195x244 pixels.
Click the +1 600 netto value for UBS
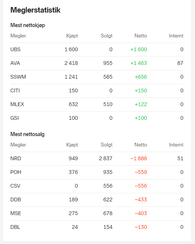(139, 49)
